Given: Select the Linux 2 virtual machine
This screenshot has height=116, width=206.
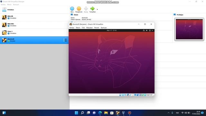Looking at the screenshot, I should (34, 33).
